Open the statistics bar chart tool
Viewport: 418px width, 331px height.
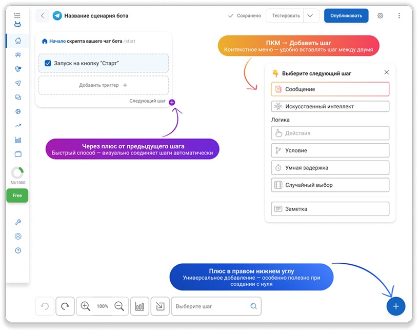(x=140, y=306)
